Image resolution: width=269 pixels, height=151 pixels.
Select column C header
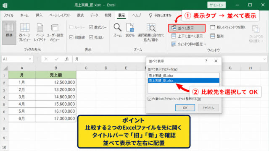86,68
